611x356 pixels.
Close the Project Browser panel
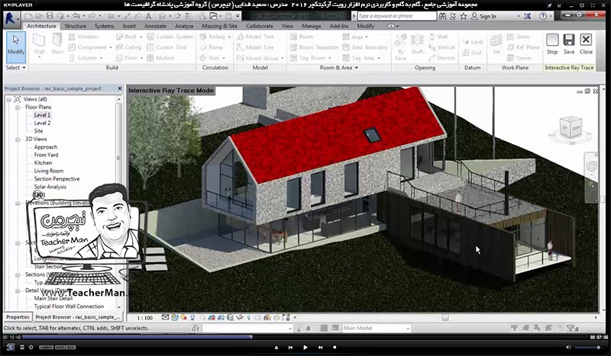[120, 88]
